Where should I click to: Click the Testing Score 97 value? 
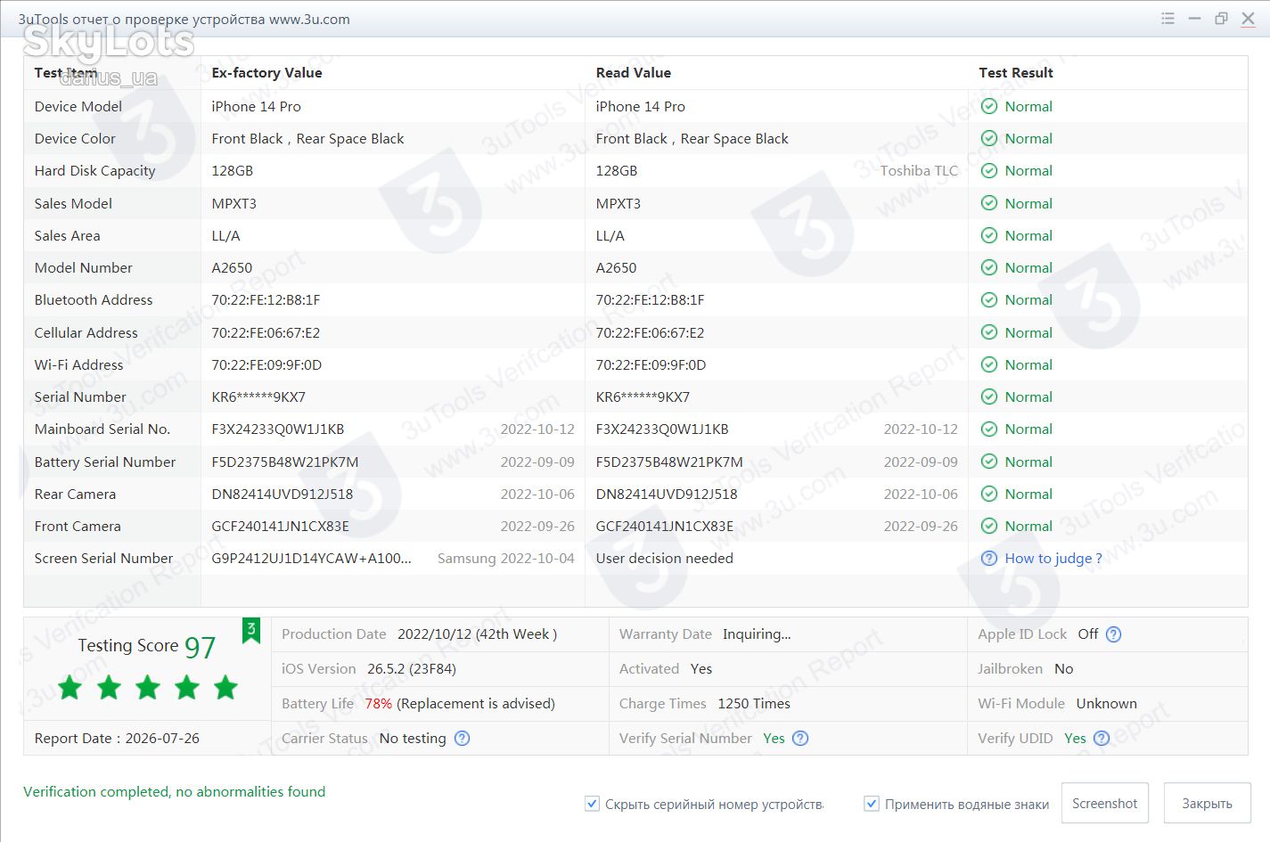tap(200, 647)
